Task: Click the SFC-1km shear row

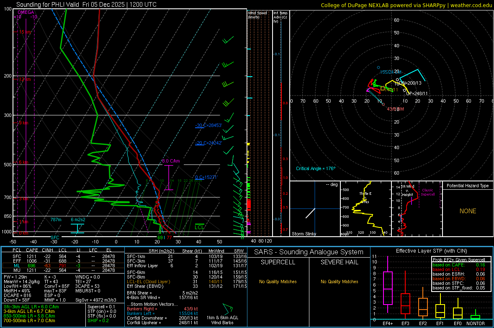Action: (x=186, y=256)
